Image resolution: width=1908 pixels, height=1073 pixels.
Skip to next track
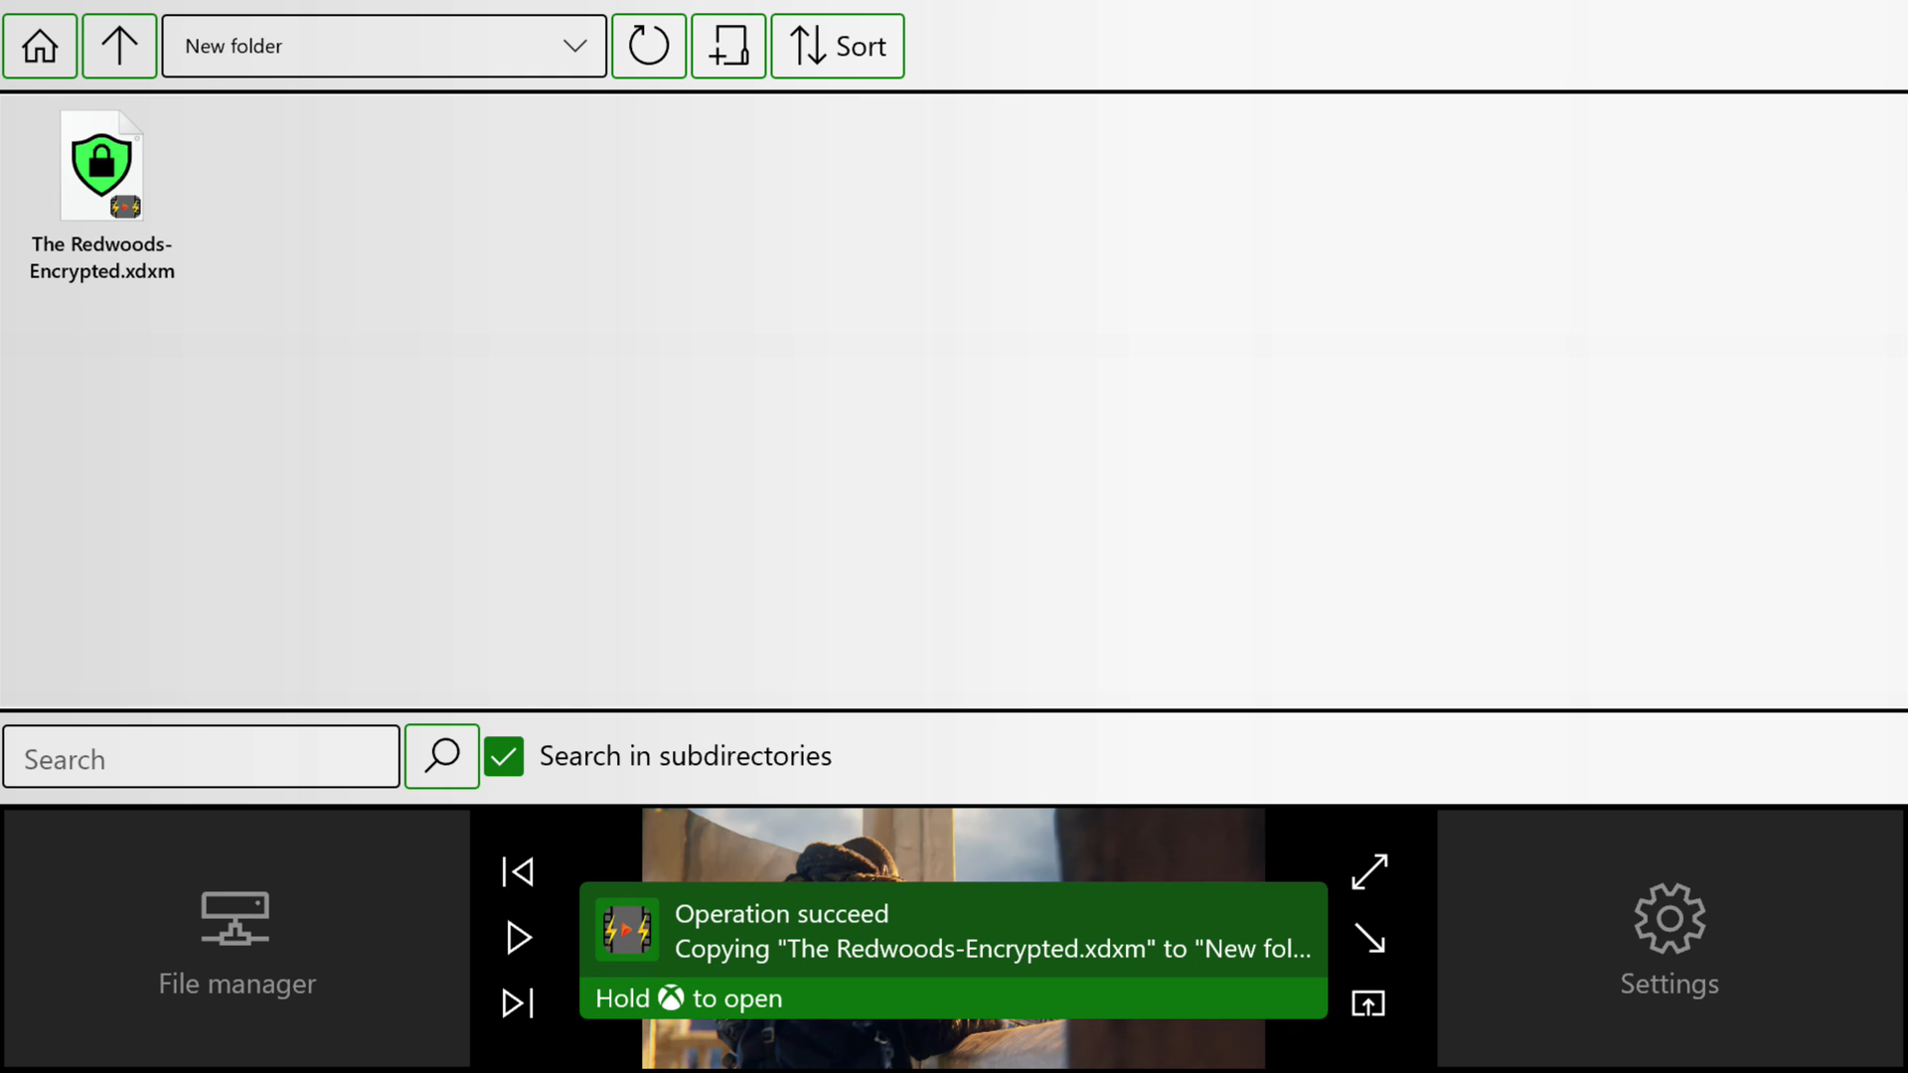(x=518, y=1003)
